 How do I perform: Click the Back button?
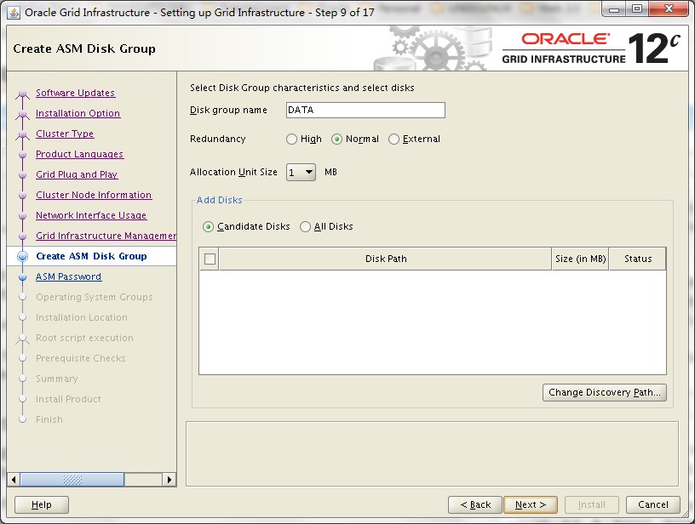coord(475,504)
